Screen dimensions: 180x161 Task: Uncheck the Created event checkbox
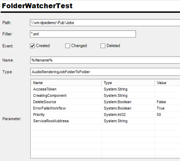(x=32, y=46)
